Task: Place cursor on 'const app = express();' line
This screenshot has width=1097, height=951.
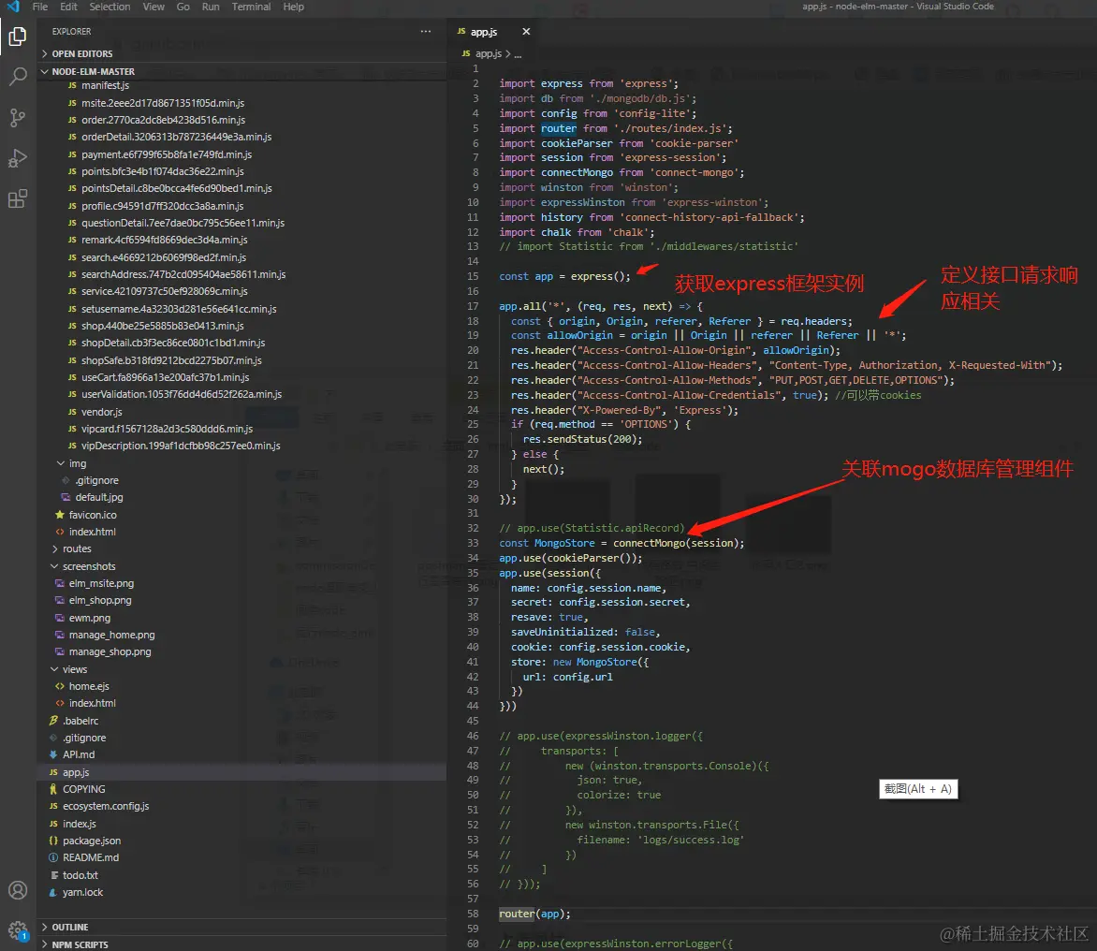Action: [564, 276]
